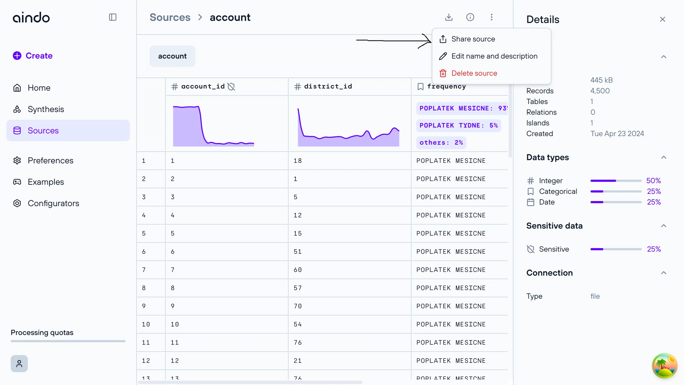Click the frequency column header
The image size is (684, 385).
[446, 86]
